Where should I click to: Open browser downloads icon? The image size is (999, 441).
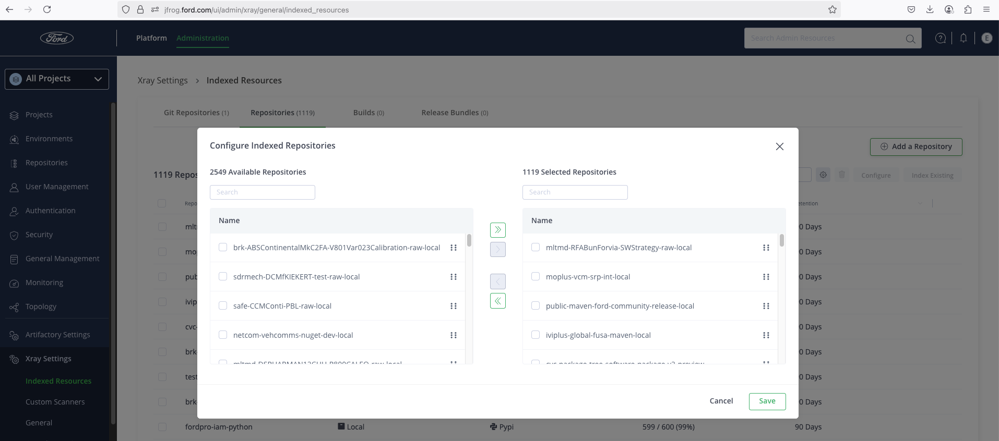coord(930,9)
